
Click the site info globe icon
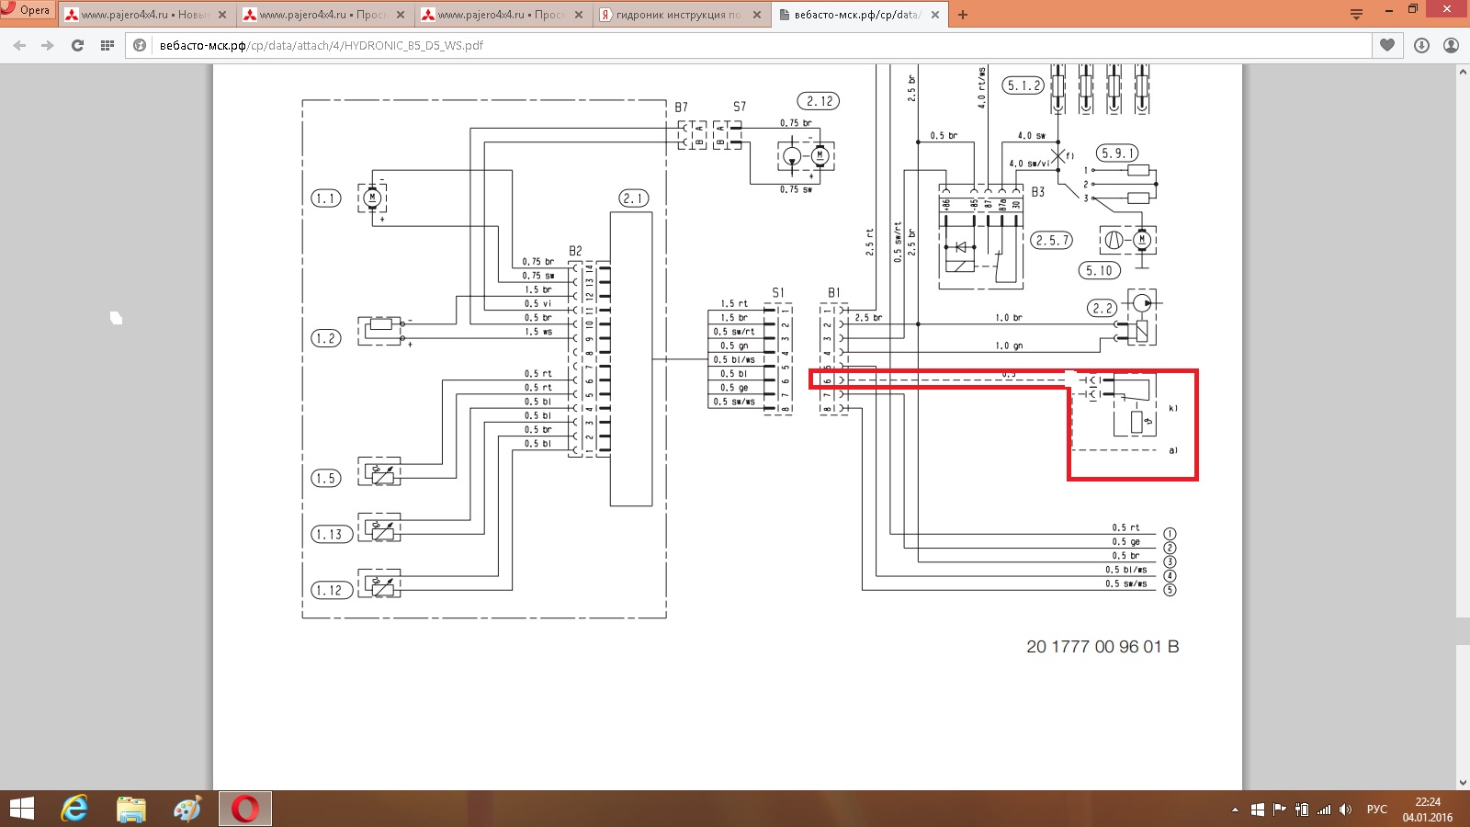[x=141, y=45]
